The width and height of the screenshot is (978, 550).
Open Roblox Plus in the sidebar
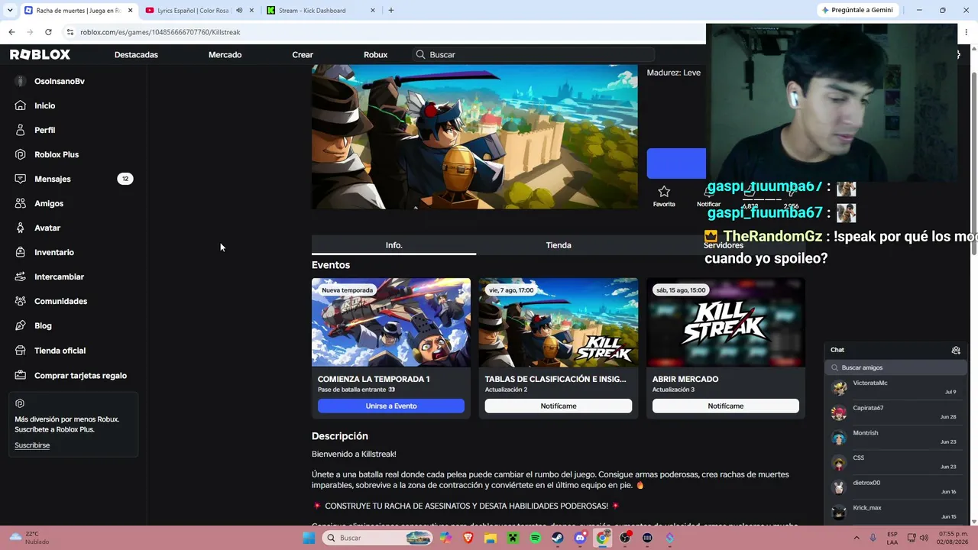point(57,154)
